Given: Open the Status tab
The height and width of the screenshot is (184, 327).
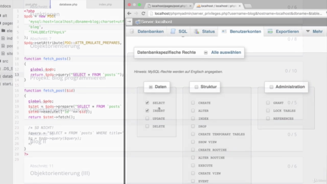Looking at the screenshot, I should point(204,32).
